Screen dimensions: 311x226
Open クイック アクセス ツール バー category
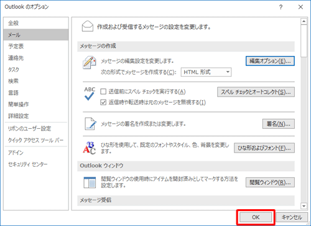[x=36, y=140]
